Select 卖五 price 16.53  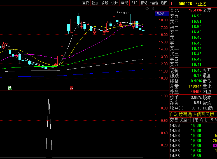tap(196, 16)
